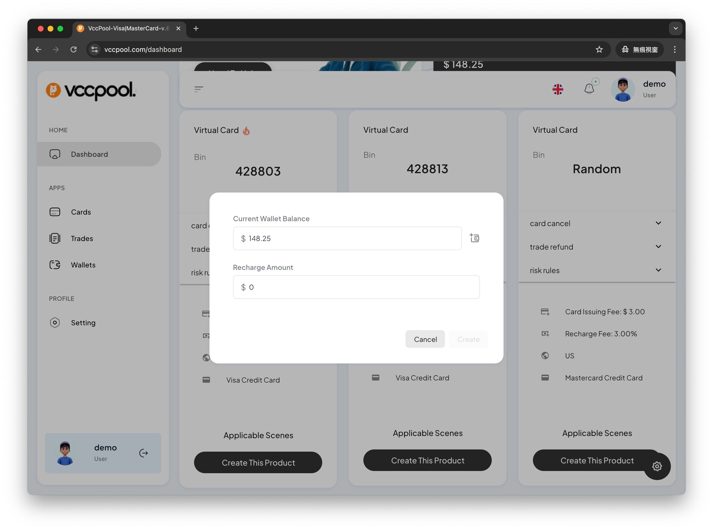Click the Recharge Amount input field
Screen dimensions: 713x531
[356, 287]
